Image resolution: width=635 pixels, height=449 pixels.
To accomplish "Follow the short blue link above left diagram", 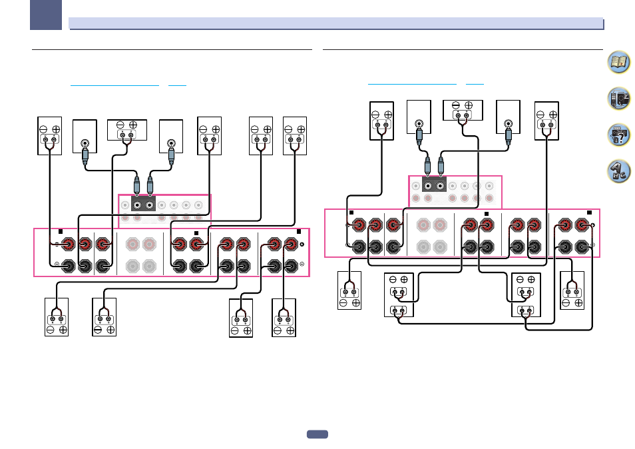I will tap(177, 85).
